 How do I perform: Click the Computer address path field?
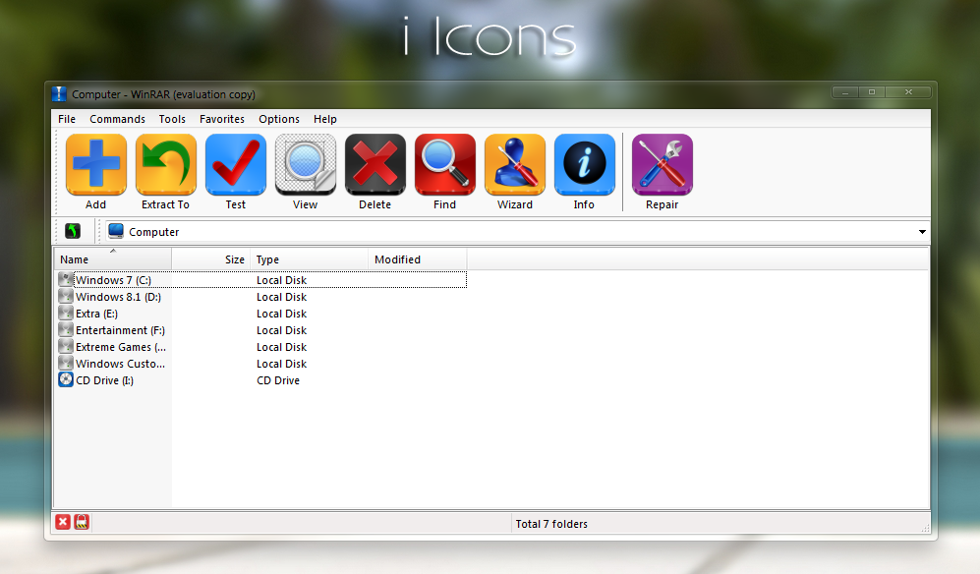point(516,232)
